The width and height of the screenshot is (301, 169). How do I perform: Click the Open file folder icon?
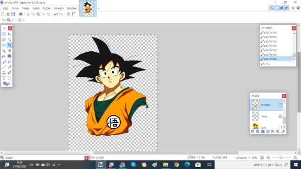[8, 14]
